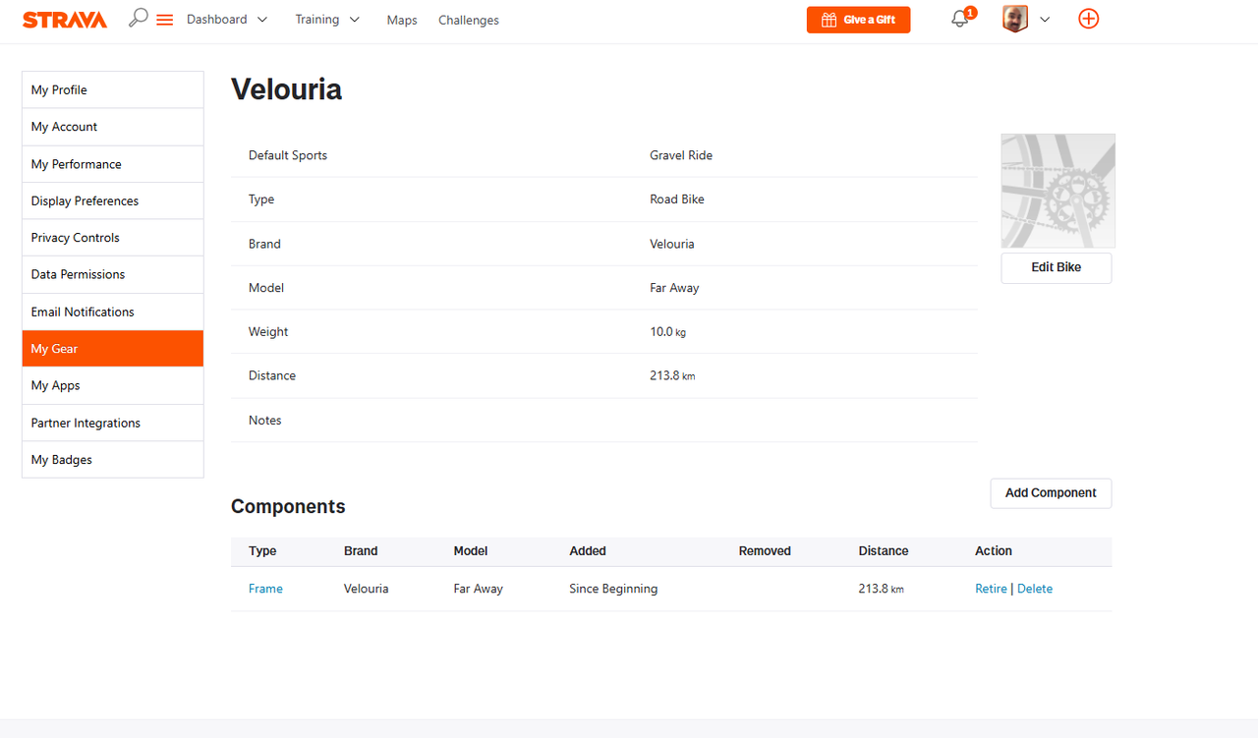Click the Added column header

588,551
